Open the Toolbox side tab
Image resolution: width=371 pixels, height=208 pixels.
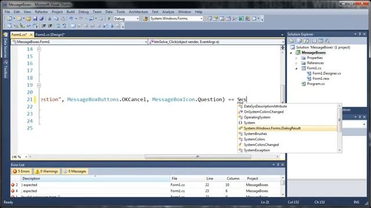tap(5, 69)
